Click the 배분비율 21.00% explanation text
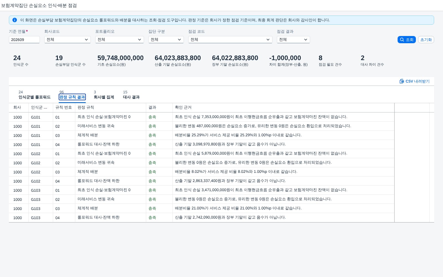443x277 pixels. coord(238,208)
